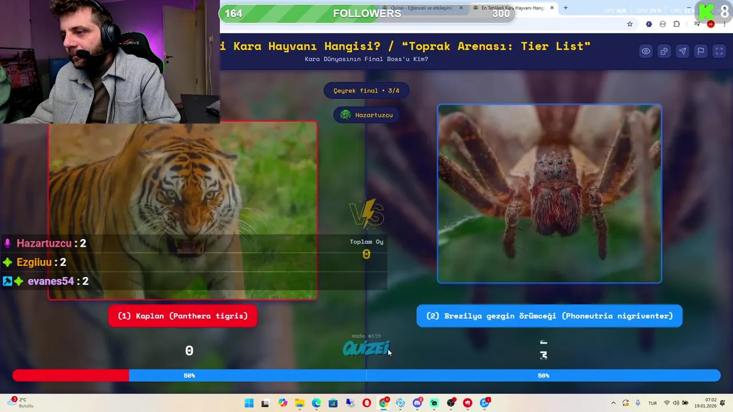Open the green robot-face app in taskbar

coord(434,403)
